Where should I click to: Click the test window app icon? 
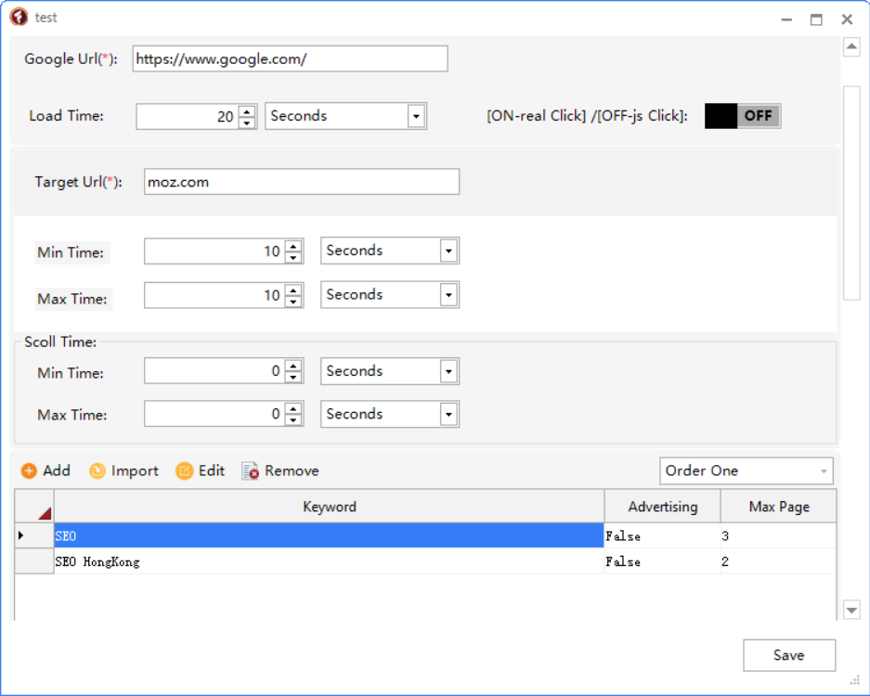click(19, 18)
